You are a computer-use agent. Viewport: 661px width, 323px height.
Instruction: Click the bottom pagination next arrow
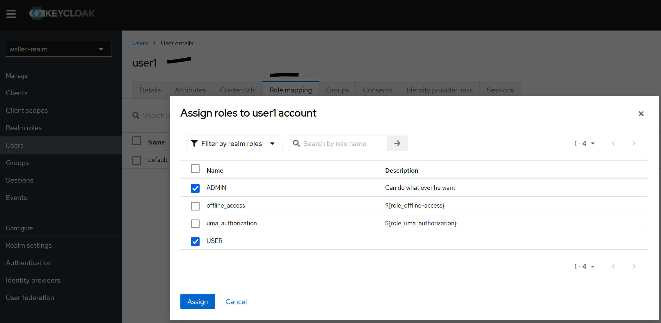[634, 266]
